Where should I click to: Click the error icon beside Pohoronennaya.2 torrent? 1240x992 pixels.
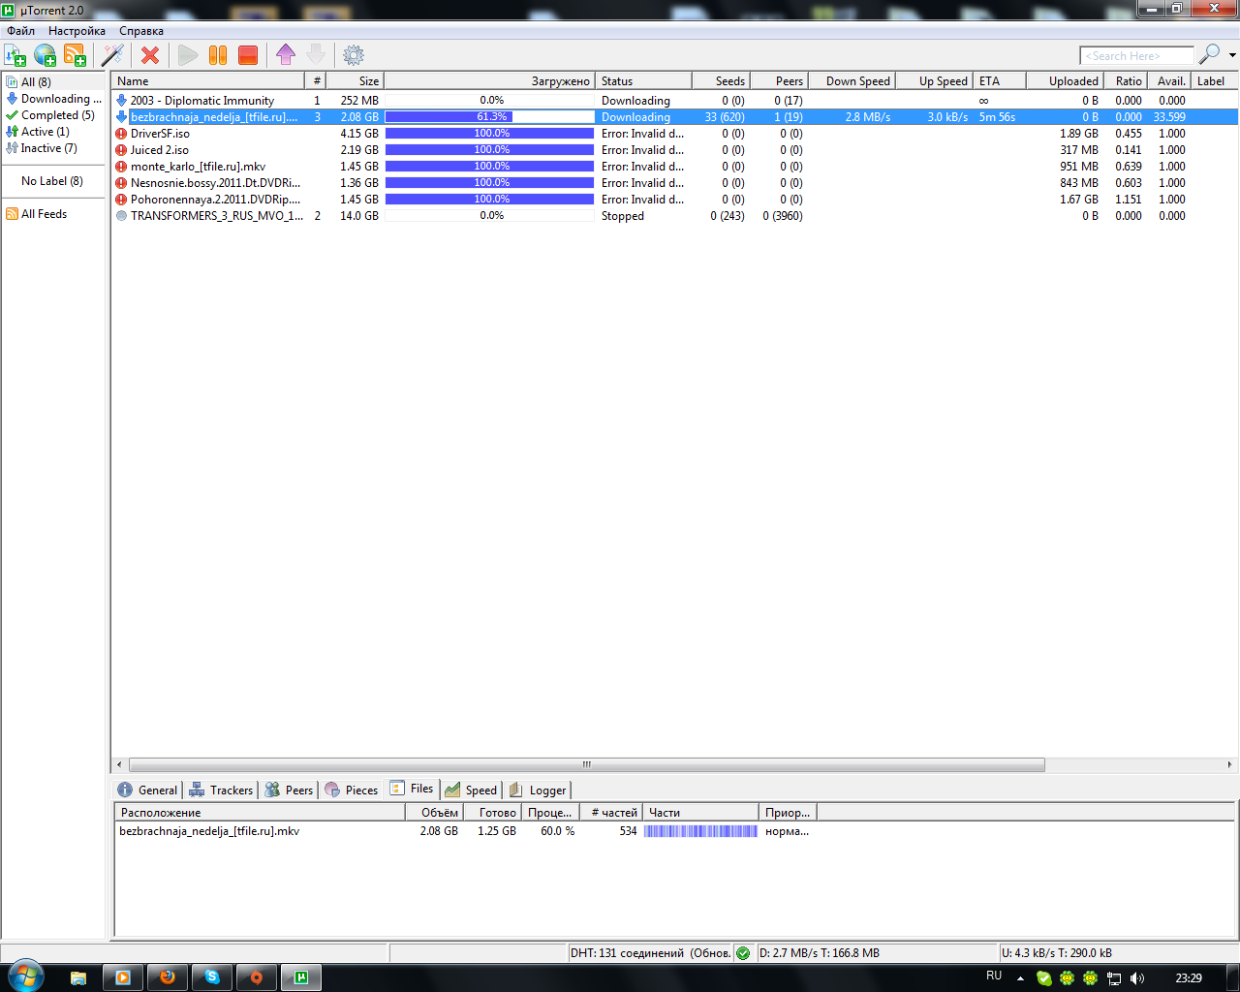pyautogui.click(x=121, y=200)
